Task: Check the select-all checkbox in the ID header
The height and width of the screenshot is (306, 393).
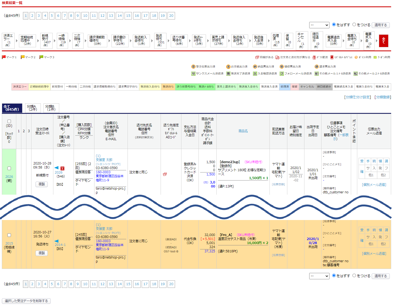Action: point(9,121)
